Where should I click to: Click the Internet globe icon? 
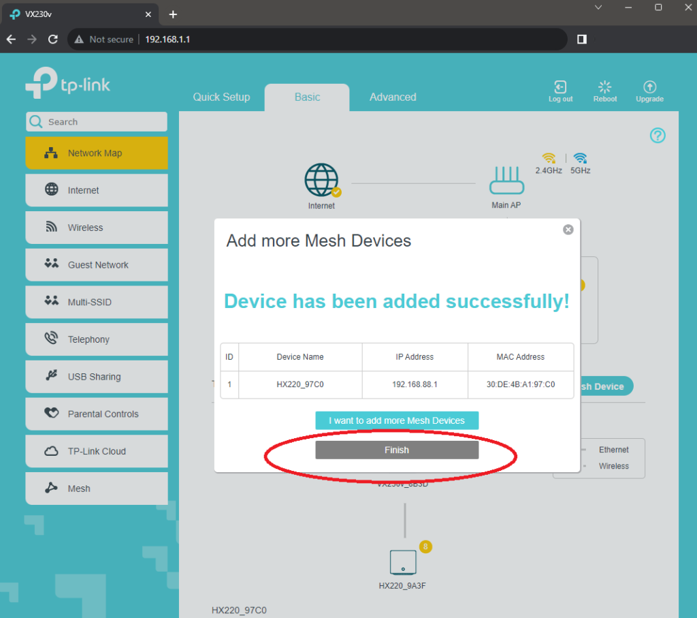point(321,180)
